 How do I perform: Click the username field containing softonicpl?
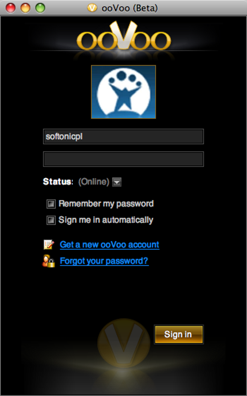coord(123,136)
